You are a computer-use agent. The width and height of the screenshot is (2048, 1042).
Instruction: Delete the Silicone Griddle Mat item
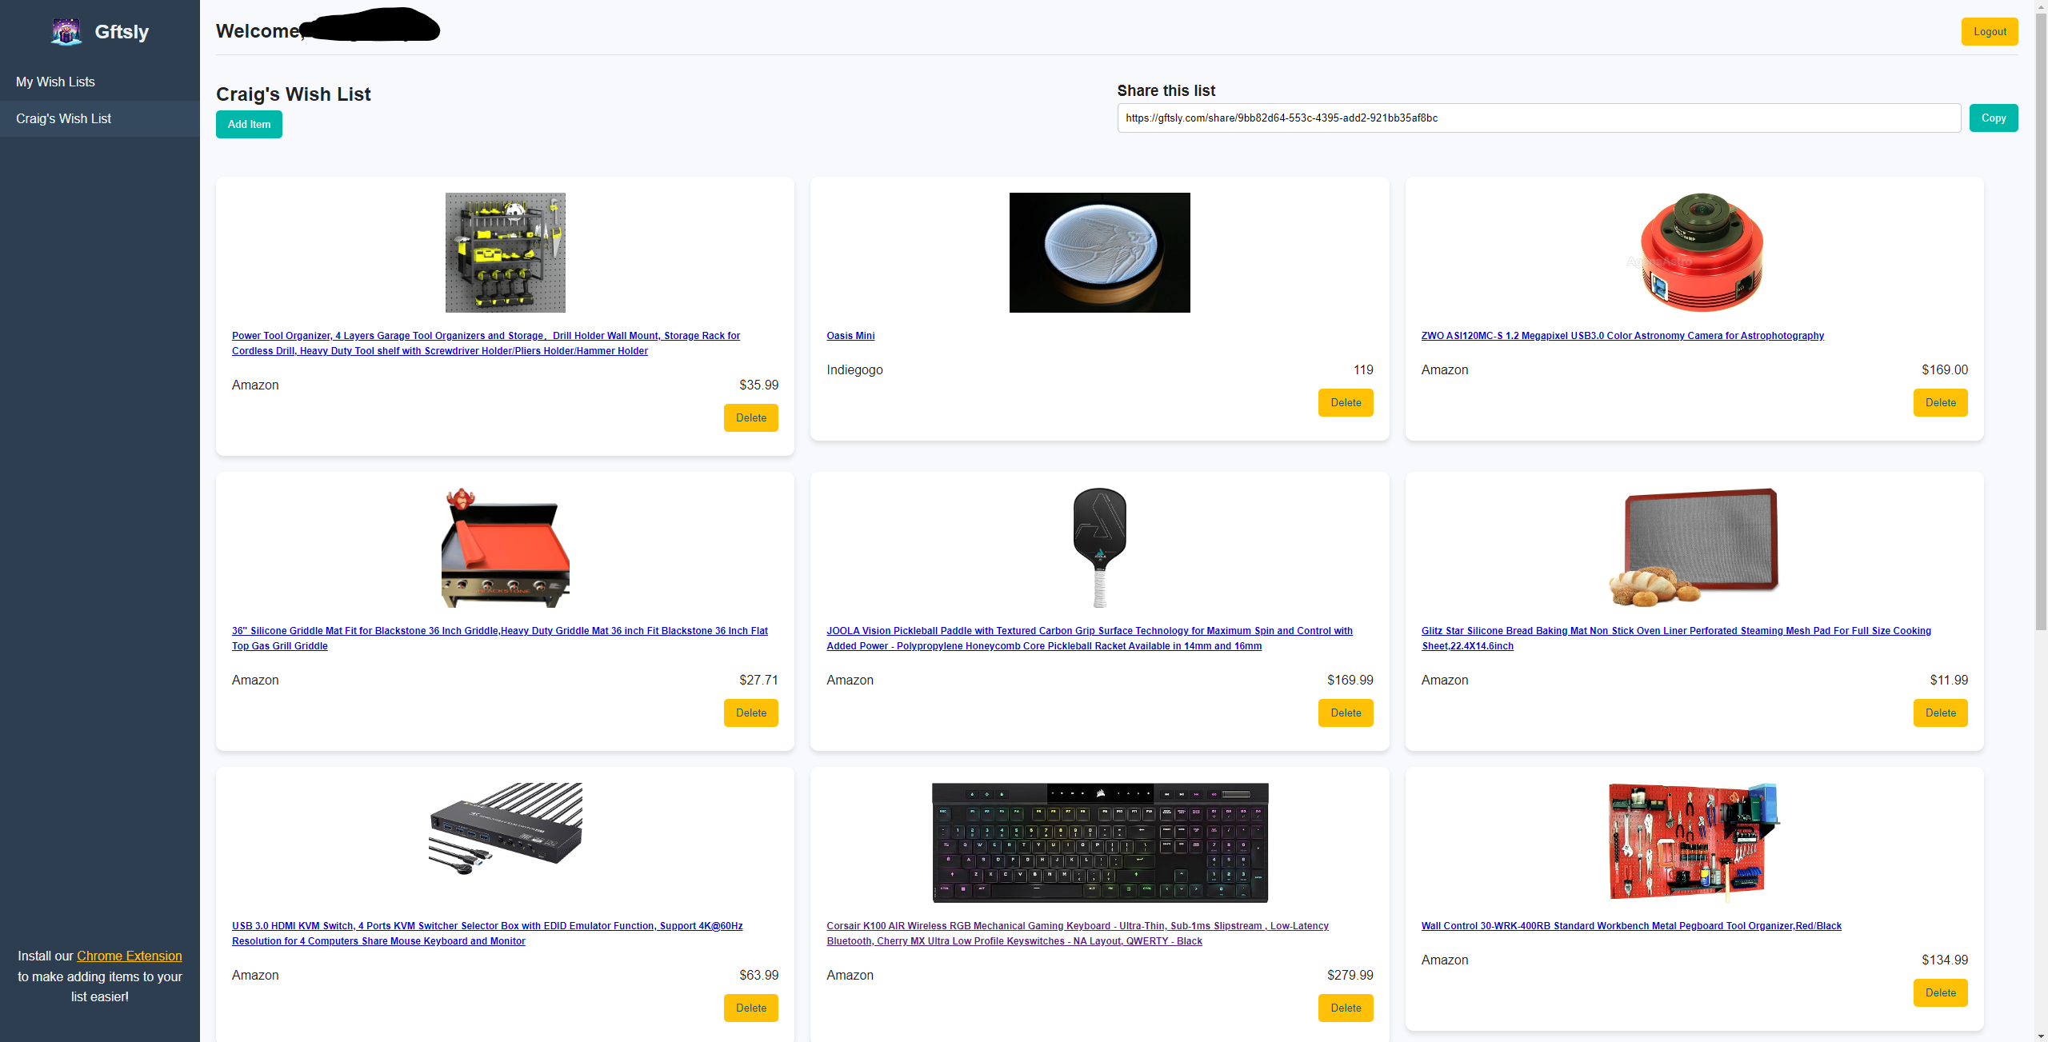[750, 713]
